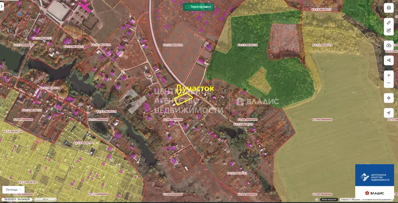Click the yellow highlighted 'участок' parcel
This screenshot has width=398, height=203.
(183, 100)
